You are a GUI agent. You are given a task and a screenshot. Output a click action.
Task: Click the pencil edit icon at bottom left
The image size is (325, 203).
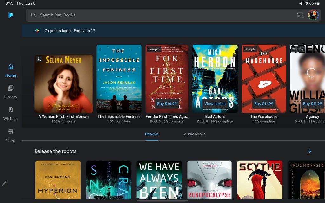pos(4,183)
